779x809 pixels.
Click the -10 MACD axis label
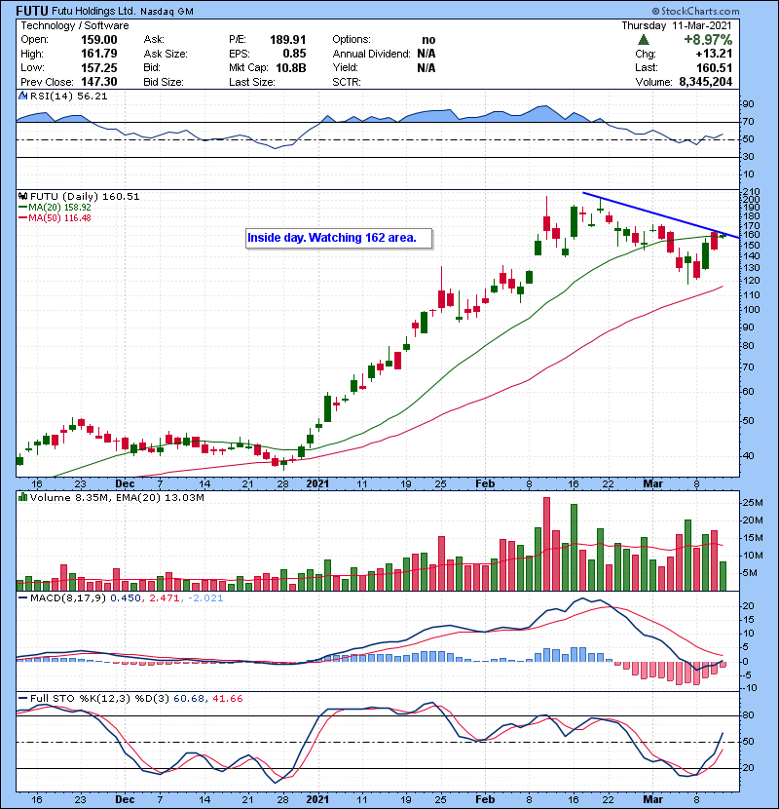click(749, 688)
